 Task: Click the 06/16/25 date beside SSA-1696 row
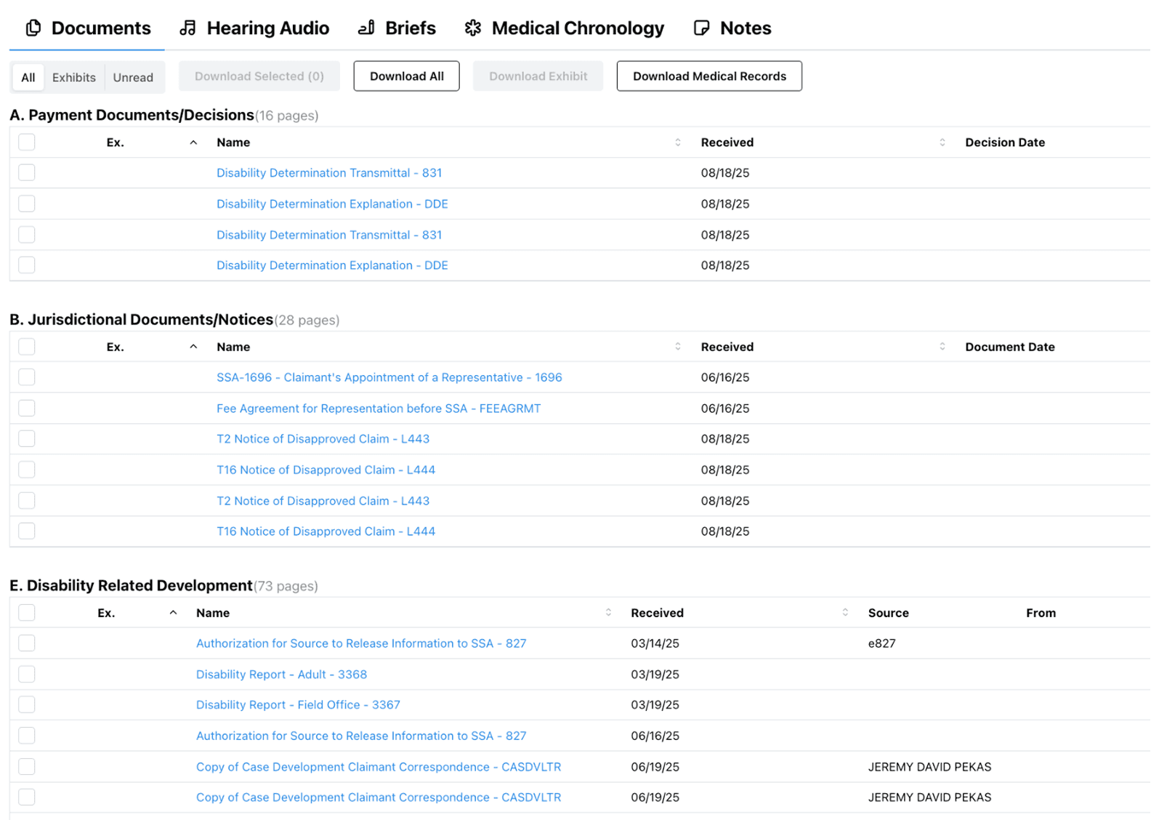pyautogui.click(x=725, y=377)
